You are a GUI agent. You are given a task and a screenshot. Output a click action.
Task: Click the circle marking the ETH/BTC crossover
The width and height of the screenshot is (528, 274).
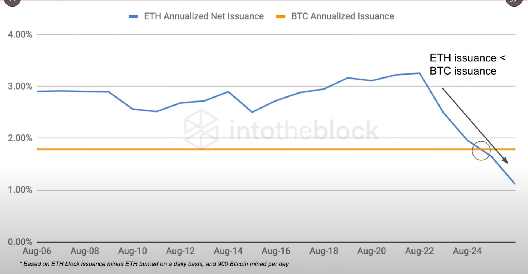pyautogui.click(x=481, y=151)
